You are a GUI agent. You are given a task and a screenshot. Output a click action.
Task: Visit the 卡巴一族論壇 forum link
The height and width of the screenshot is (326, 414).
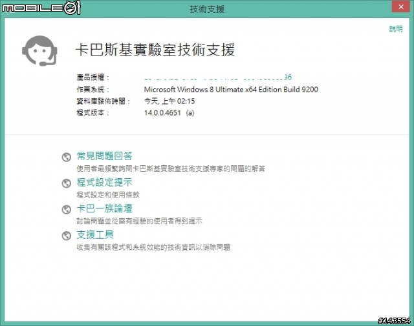[x=105, y=209]
